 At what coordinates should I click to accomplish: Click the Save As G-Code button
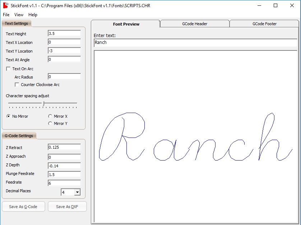pyautogui.click(x=23, y=207)
